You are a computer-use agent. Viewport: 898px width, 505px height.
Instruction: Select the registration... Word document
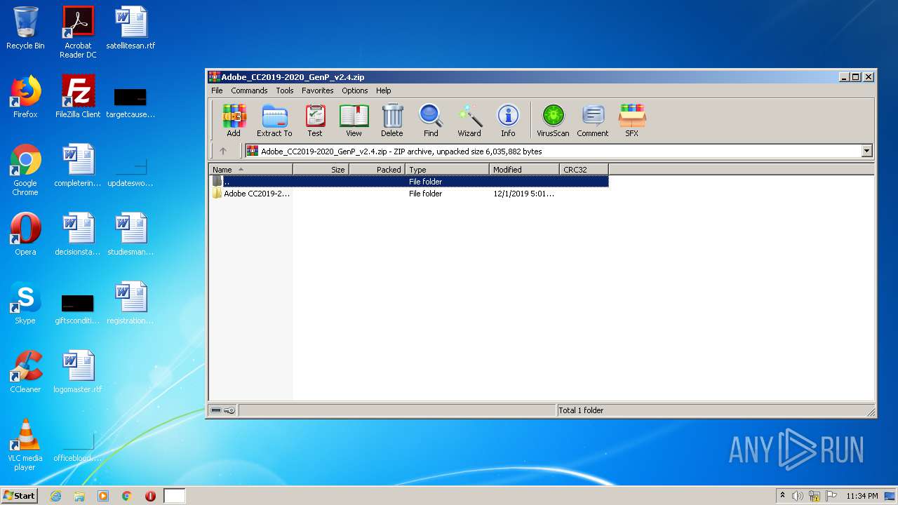click(x=130, y=303)
